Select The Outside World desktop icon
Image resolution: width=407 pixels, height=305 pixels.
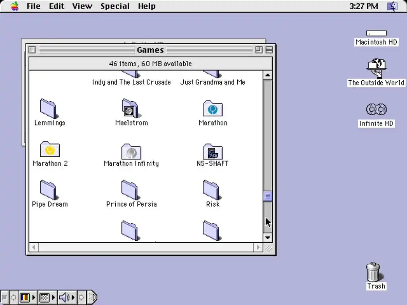pyautogui.click(x=376, y=68)
